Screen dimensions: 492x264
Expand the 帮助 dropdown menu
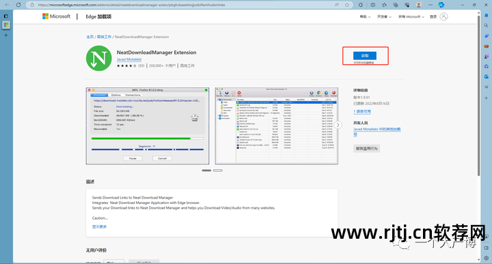point(365,17)
